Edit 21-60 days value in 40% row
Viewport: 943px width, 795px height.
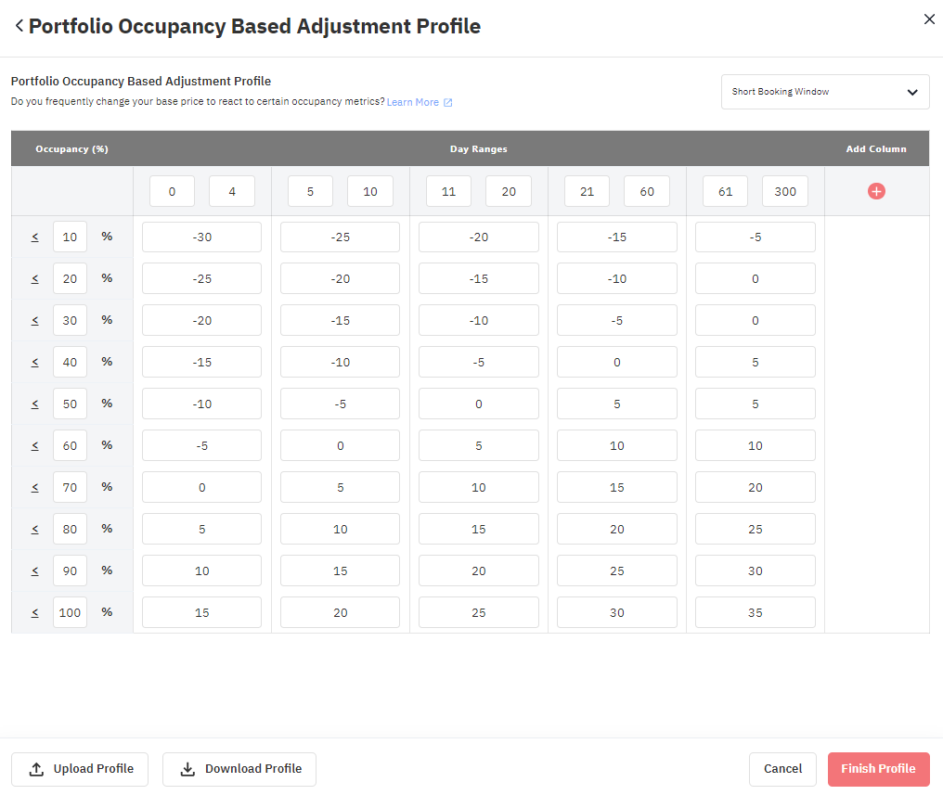[617, 363]
